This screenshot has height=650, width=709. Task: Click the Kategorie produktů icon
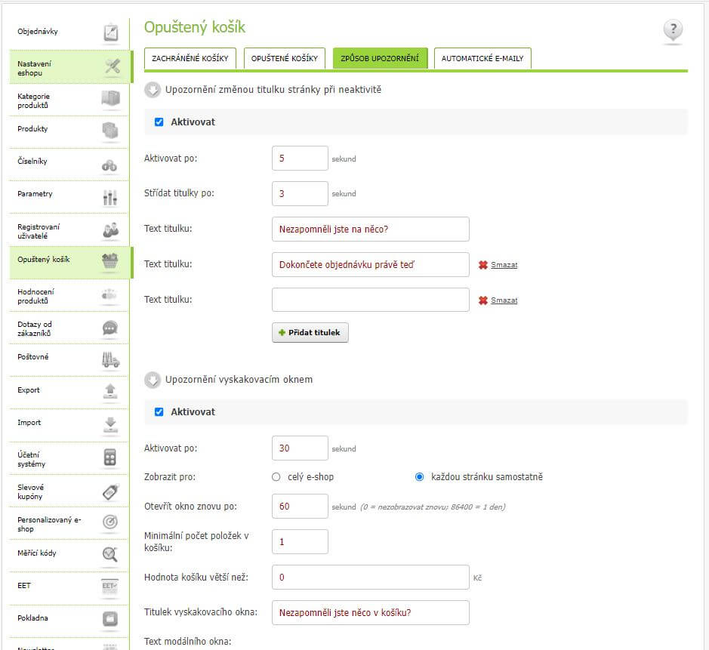111,98
